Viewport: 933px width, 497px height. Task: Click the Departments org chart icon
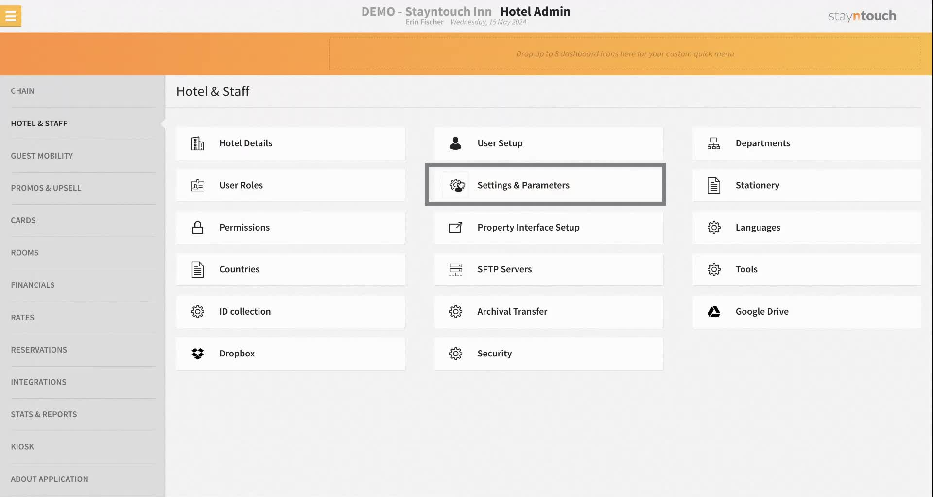[x=714, y=143]
